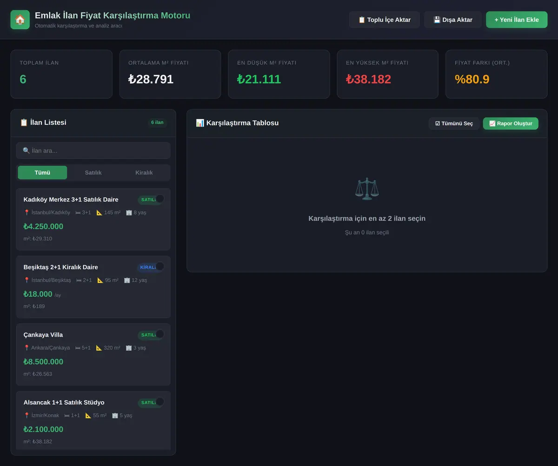The image size is (558, 466).
Task: Generate a report with Rapor Oluştur
Action: point(511,123)
